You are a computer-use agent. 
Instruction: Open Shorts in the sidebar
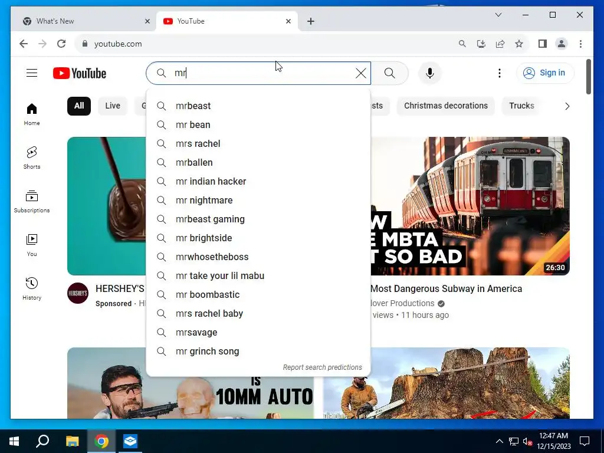point(32,158)
